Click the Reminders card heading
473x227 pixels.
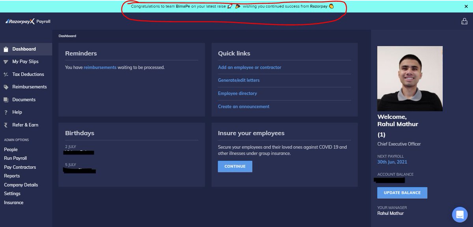click(x=81, y=53)
